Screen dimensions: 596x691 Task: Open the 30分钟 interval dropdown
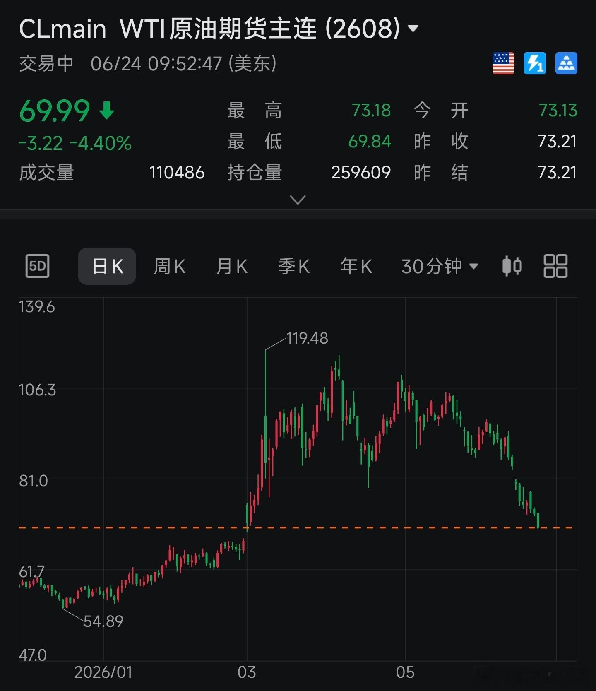pyautogui.click(x=440, y=266)
